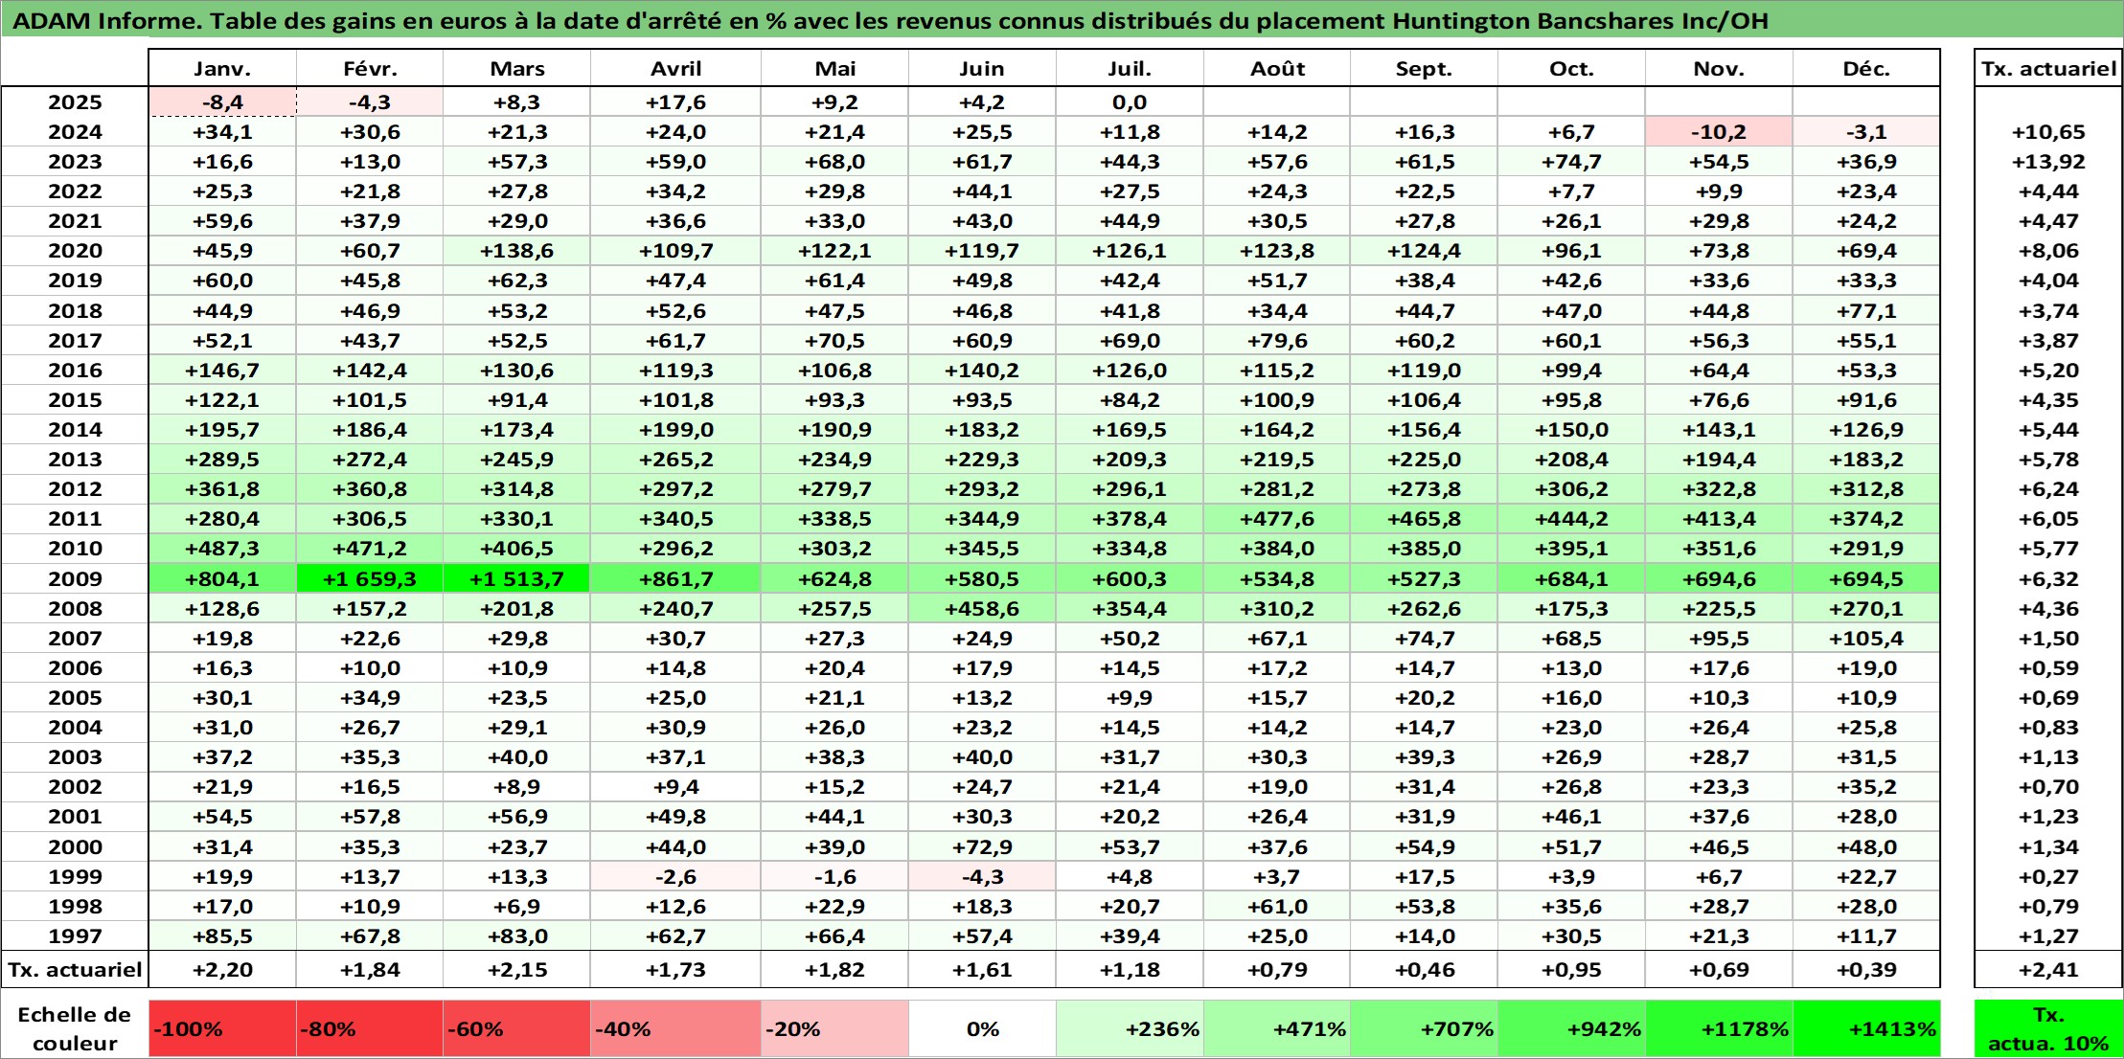Select the -20% pale pink swatch

point(834,1029)
